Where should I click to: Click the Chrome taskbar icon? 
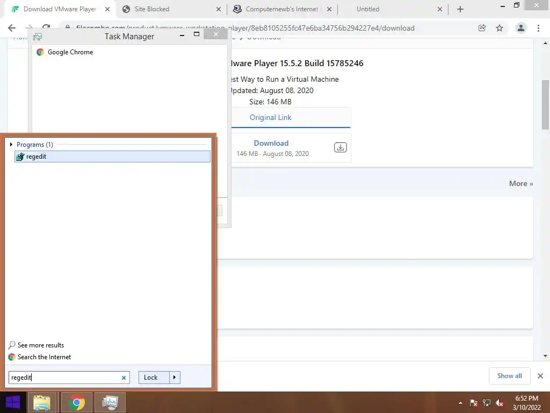(x=76, y=402)
